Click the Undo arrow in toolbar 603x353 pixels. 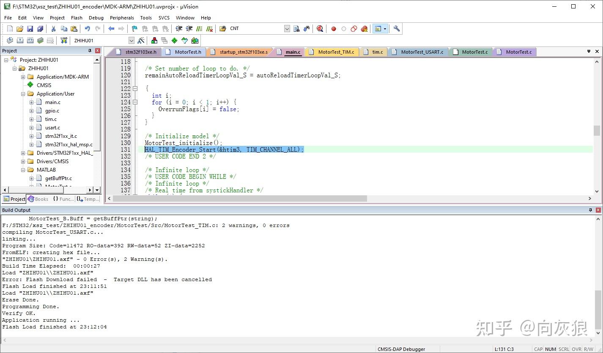87,29
